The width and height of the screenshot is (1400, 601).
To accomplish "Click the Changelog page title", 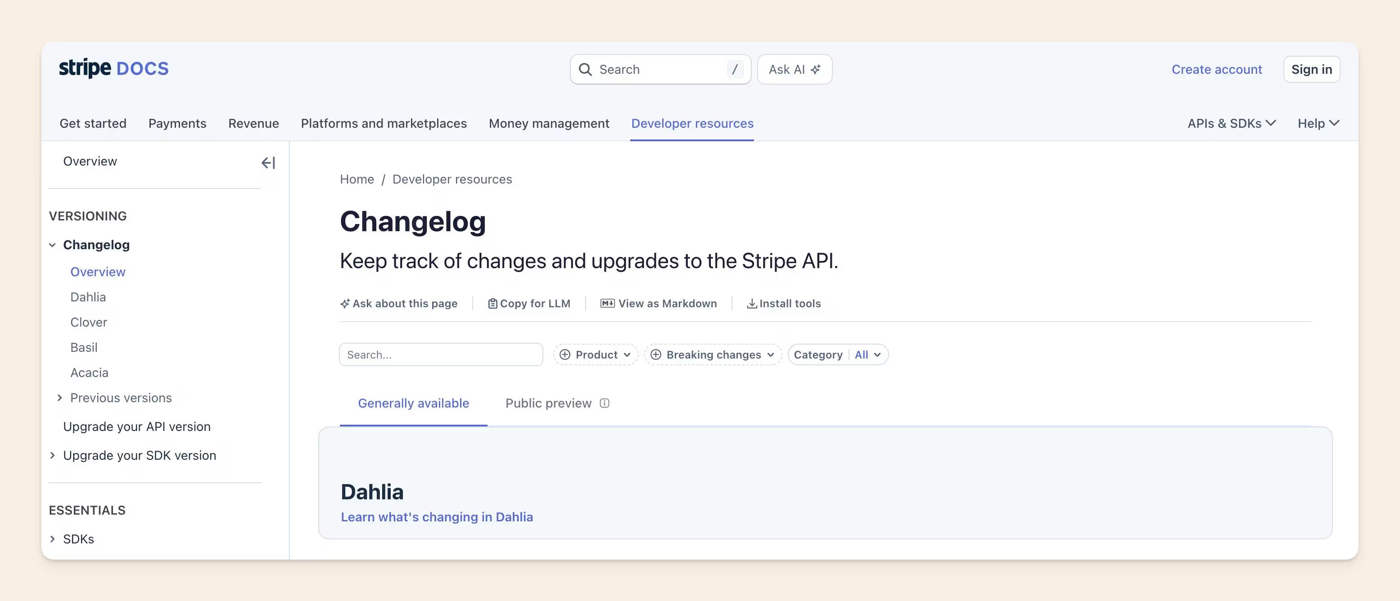I will [x=413, y=221].
